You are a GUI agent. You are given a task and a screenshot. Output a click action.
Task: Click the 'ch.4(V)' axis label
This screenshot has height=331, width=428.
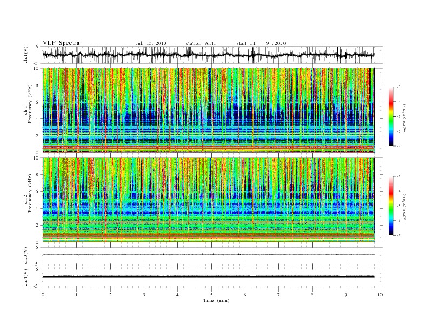[26, 277]
